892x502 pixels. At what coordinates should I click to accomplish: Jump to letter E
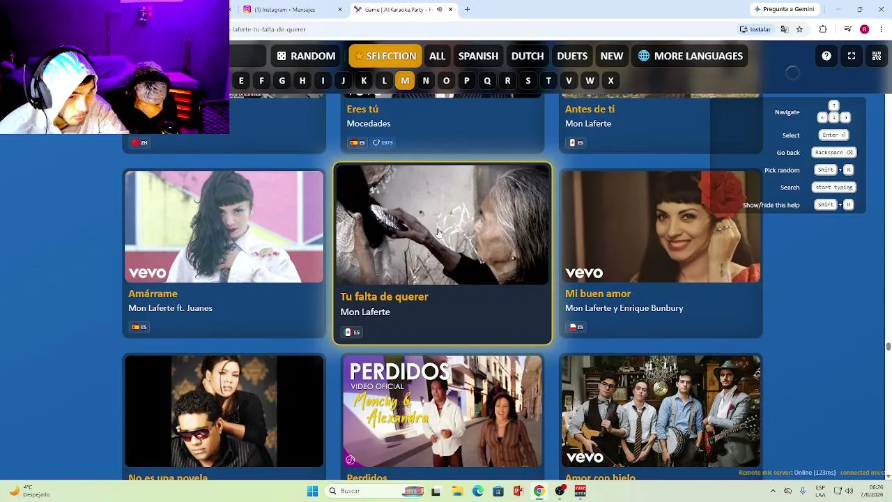[x=241, y=81]
